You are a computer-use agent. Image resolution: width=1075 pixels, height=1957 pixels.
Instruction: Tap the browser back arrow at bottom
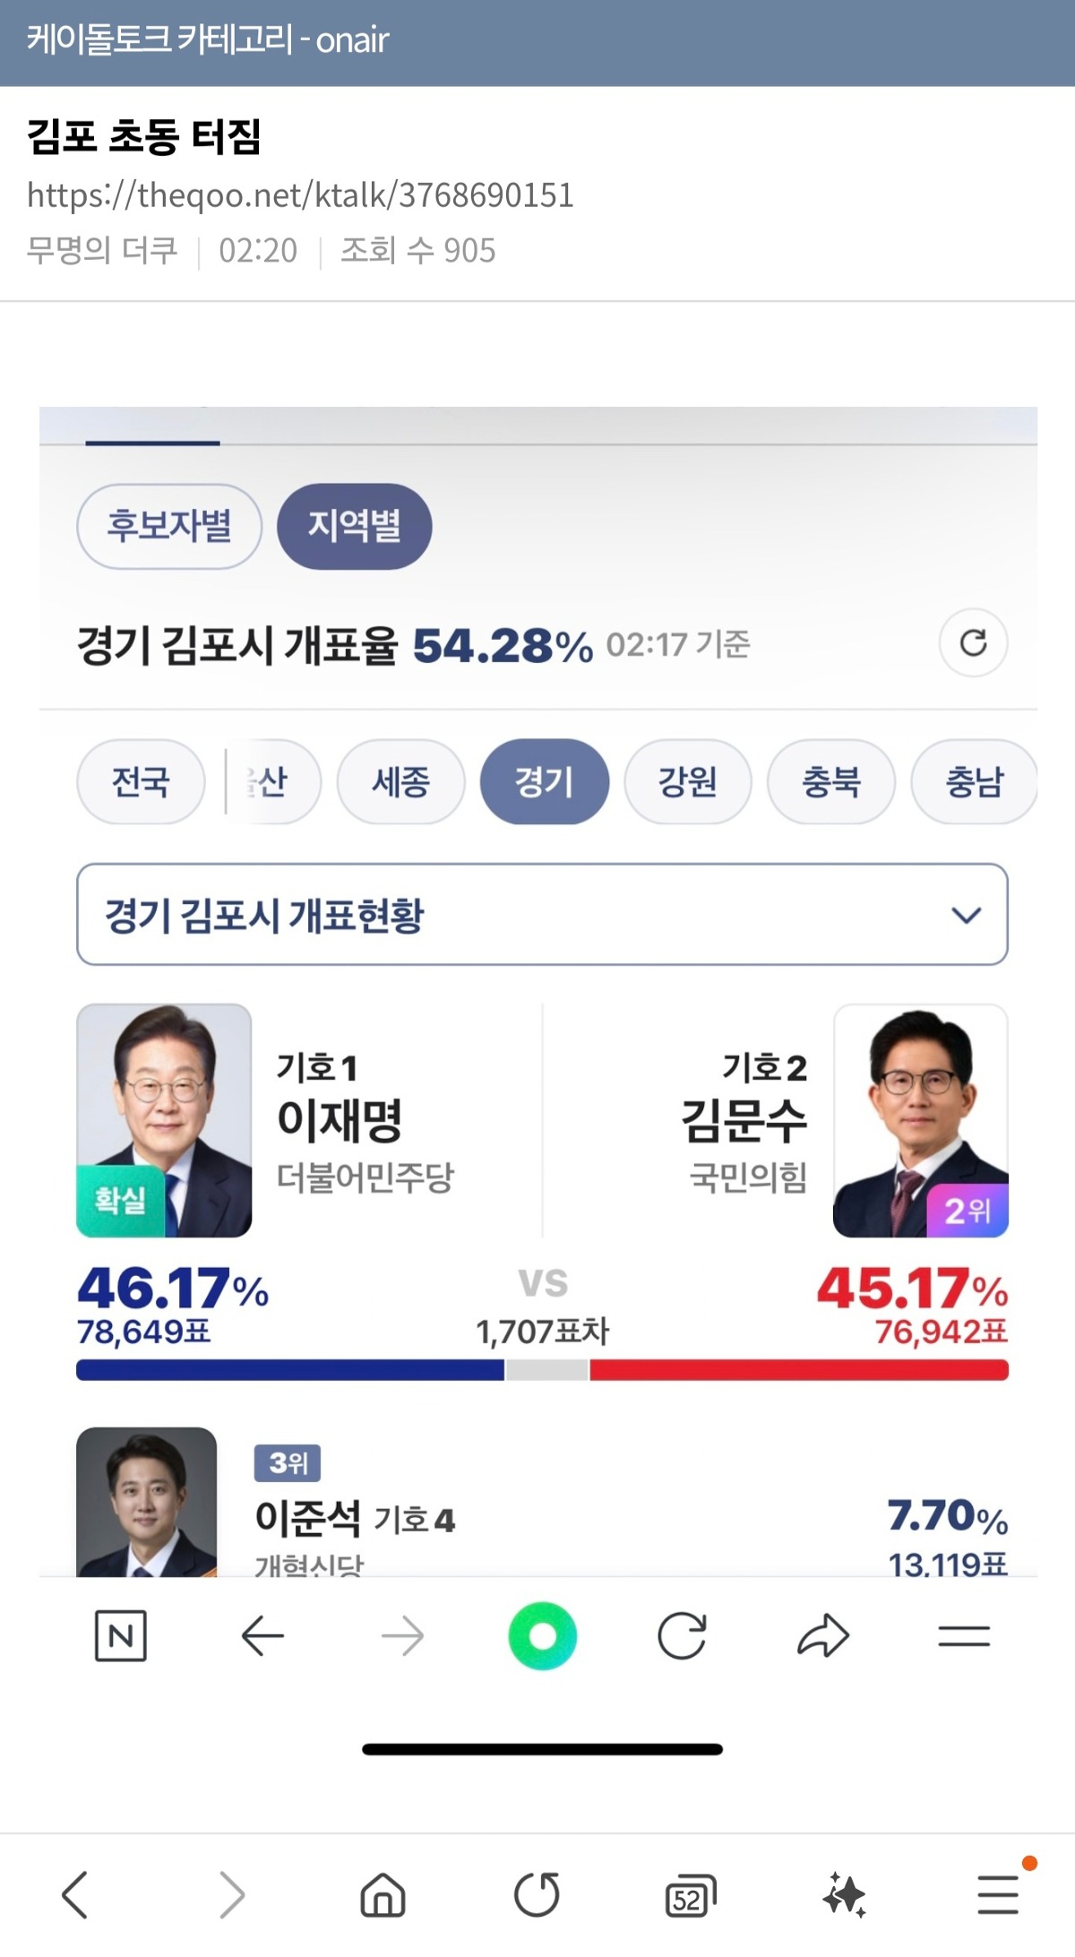pos(75,1894)
